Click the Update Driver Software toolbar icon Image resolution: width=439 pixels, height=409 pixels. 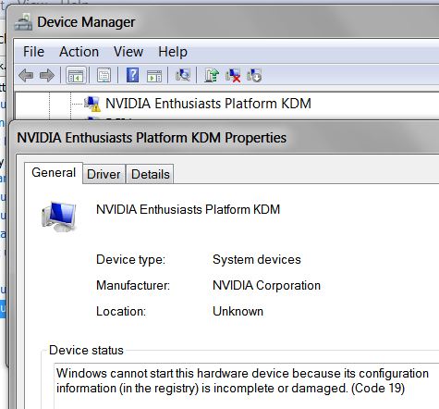[212, 75]
